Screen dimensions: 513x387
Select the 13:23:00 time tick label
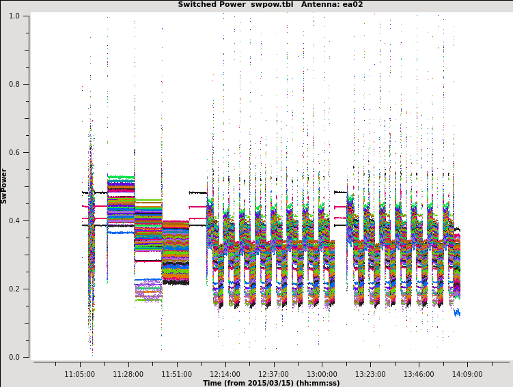pos(370,374)
